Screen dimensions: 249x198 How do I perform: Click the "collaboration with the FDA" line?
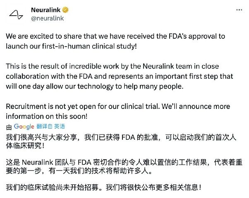click(120, 76)
